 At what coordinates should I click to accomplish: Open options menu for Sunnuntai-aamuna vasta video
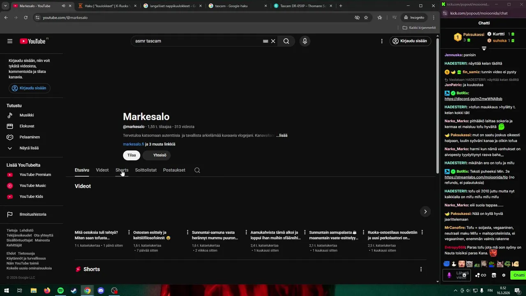pyautogui.click(x=246, y=233)
